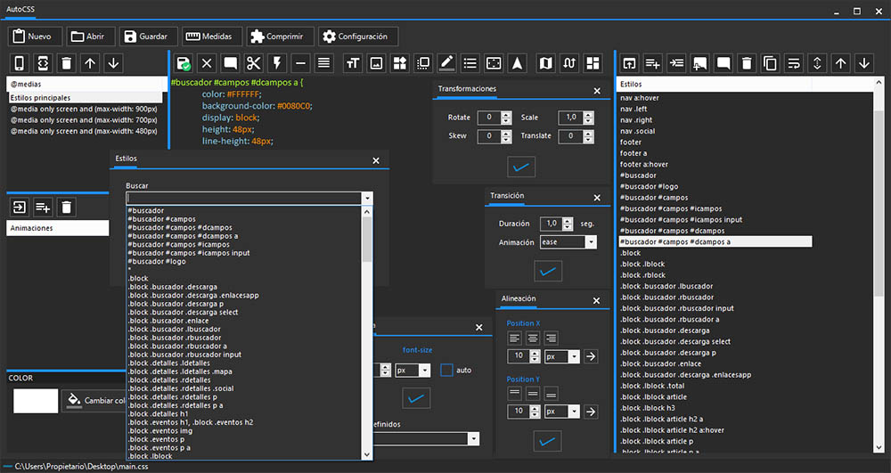Click the folded map icon
Viewport: 891px width, 473px height.
pos(545,63)
